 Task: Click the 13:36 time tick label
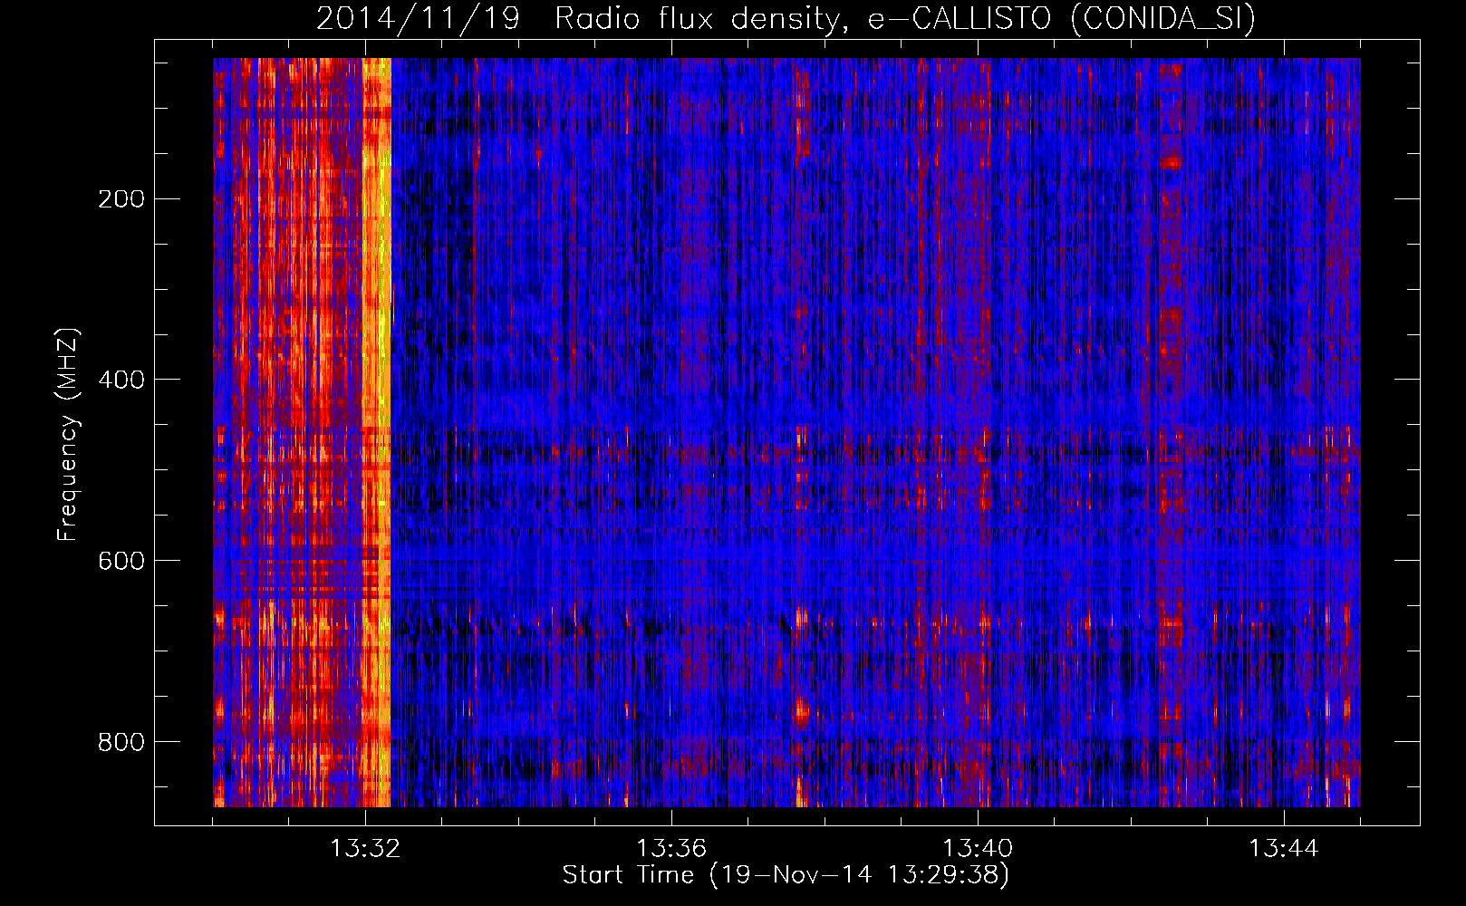click(x=671, y=849)
